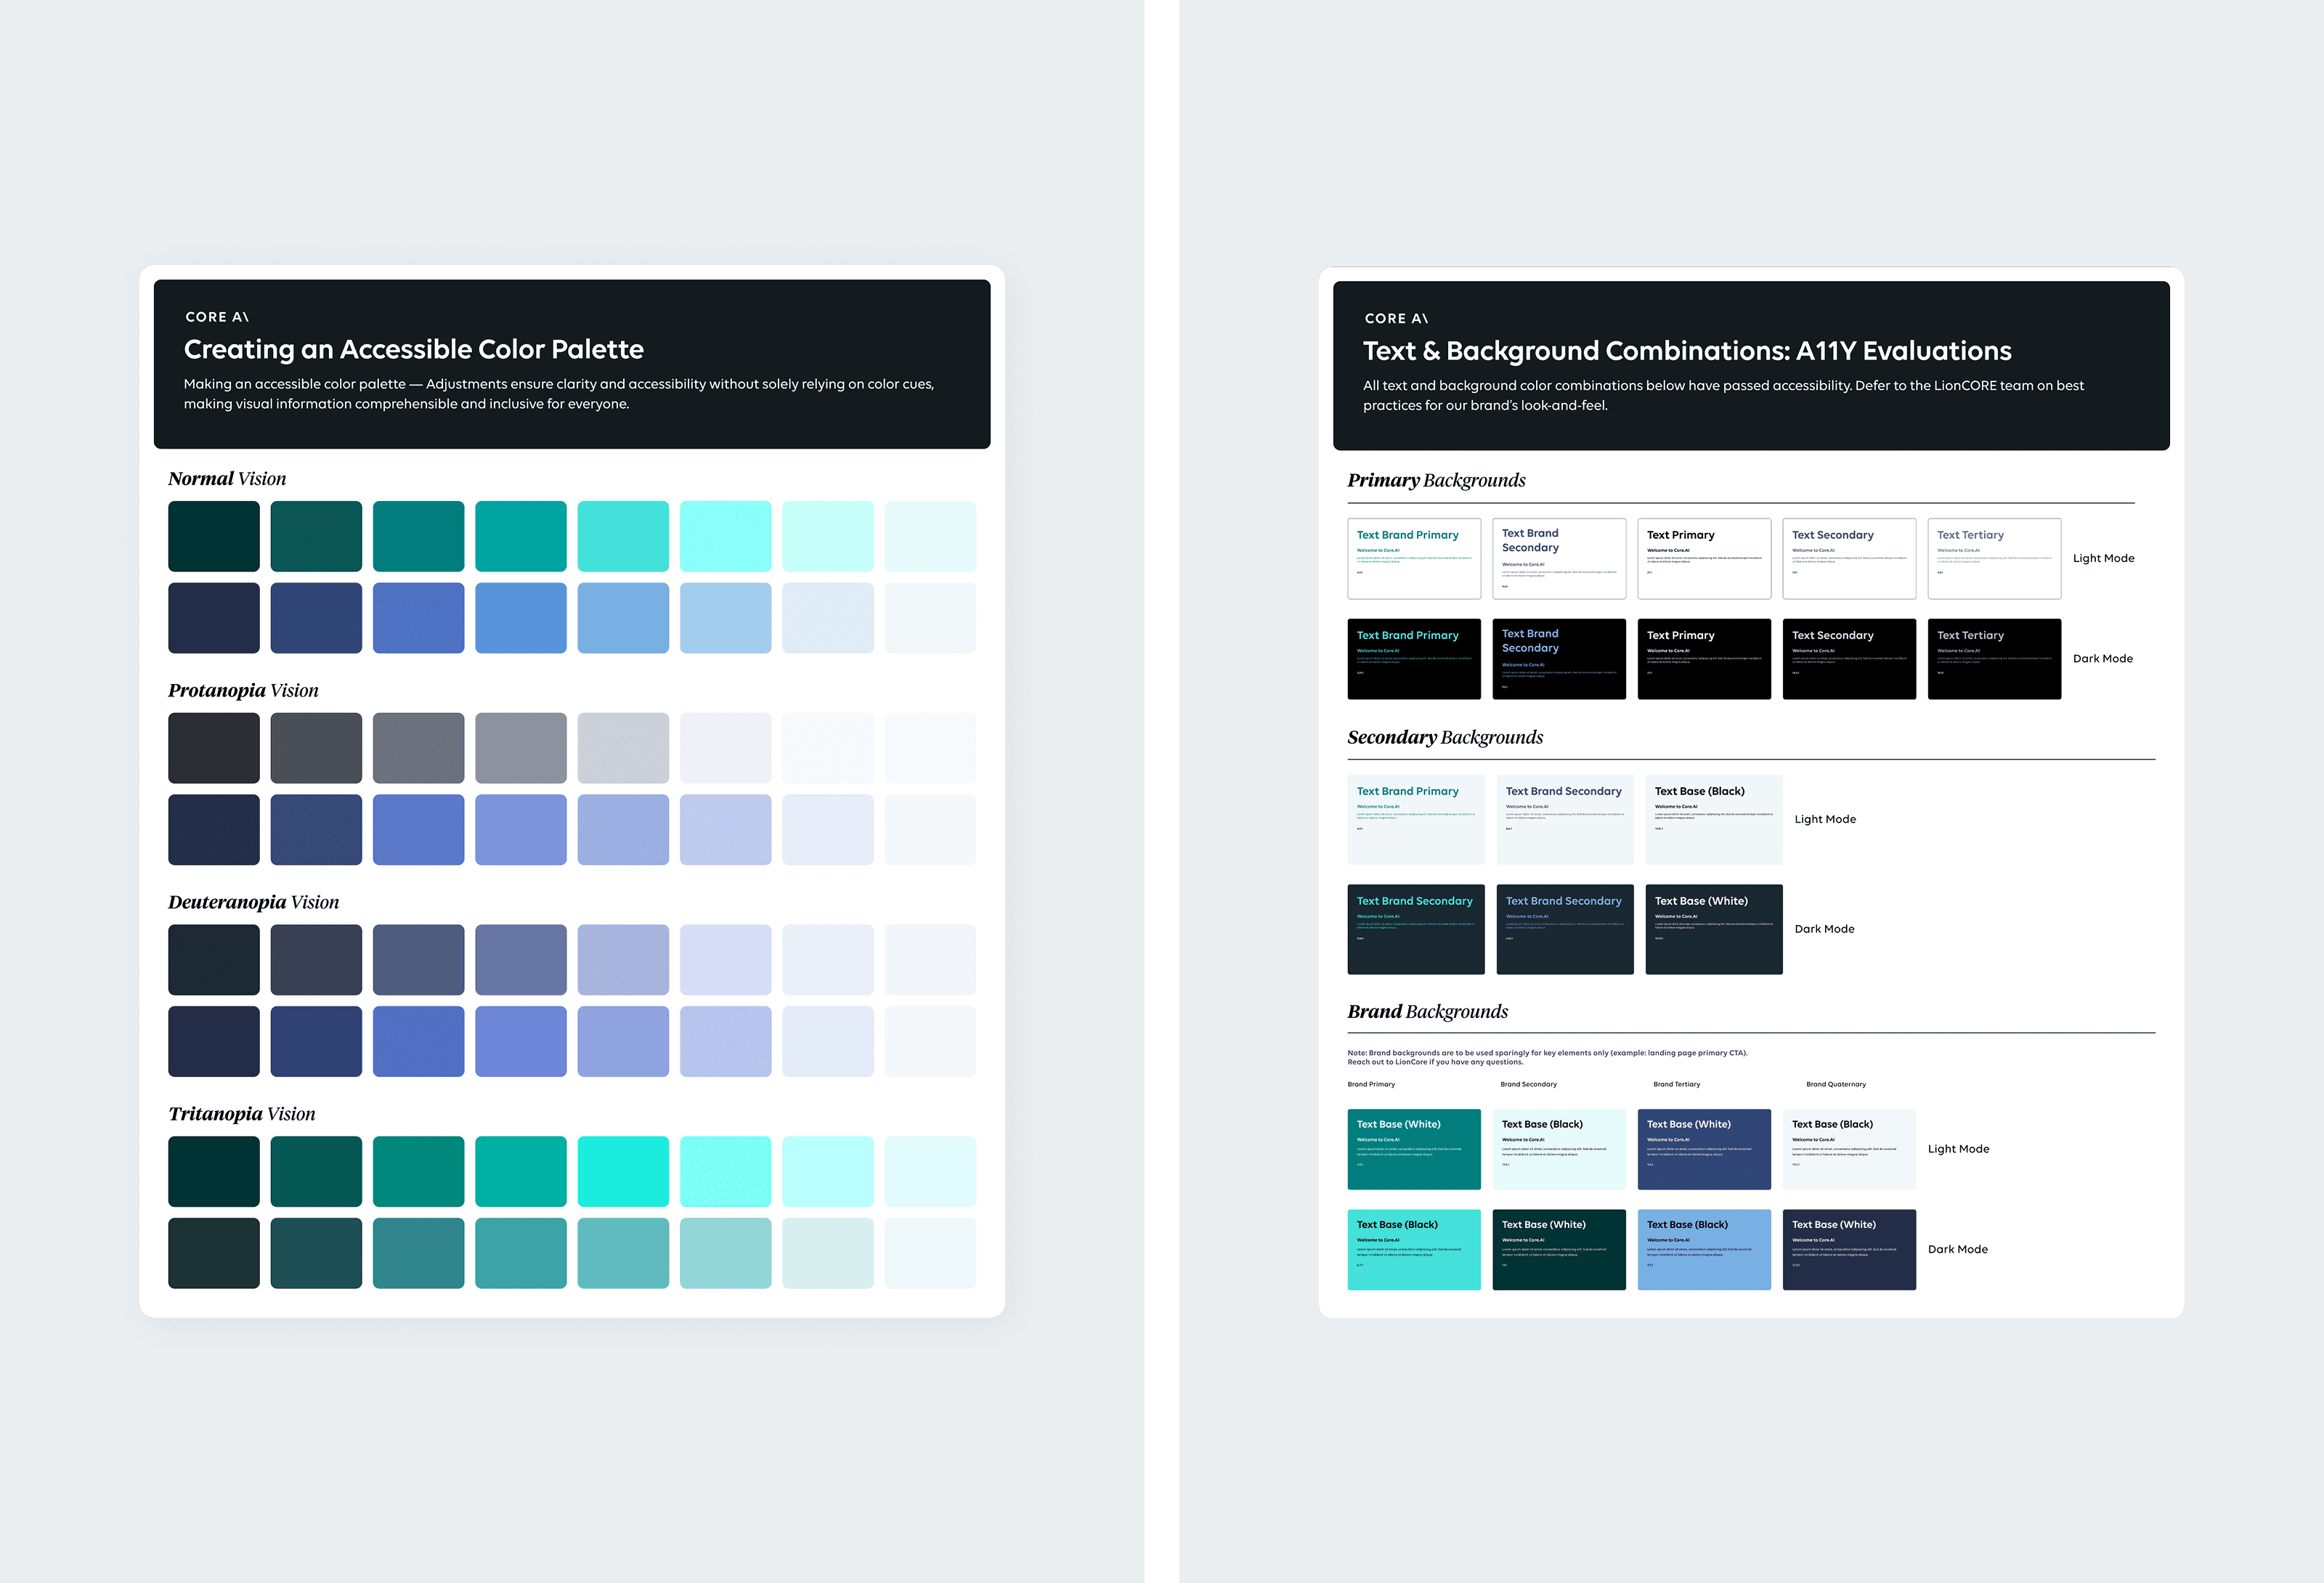Click the "Note: Brand backgrounds are to be used sparingly" text

click(1547, 1058)
